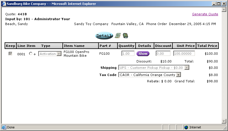The height and width of the screenshot is (131, 228).
Task: Click the green notes sheet icon
Action: (117, 36)
